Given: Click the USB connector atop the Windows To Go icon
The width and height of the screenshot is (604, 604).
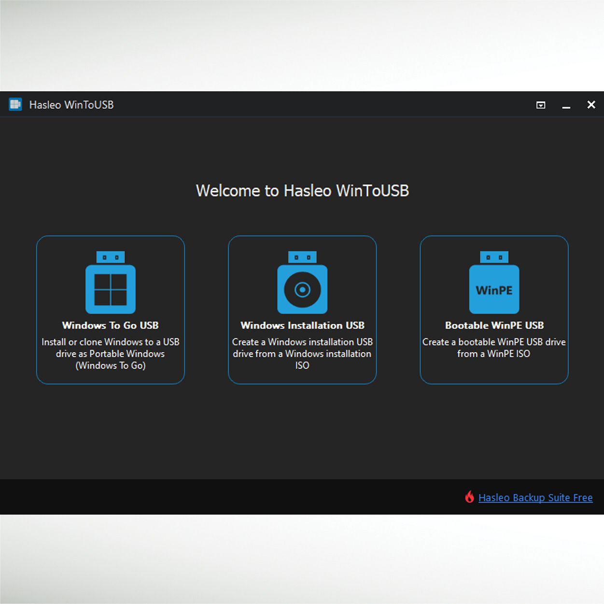Looking at the screenshot, I should [111, 257].
